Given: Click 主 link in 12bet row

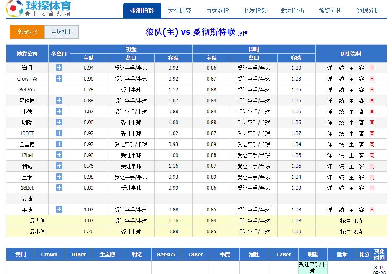Looking at the screenshot, I should [351, 155].
